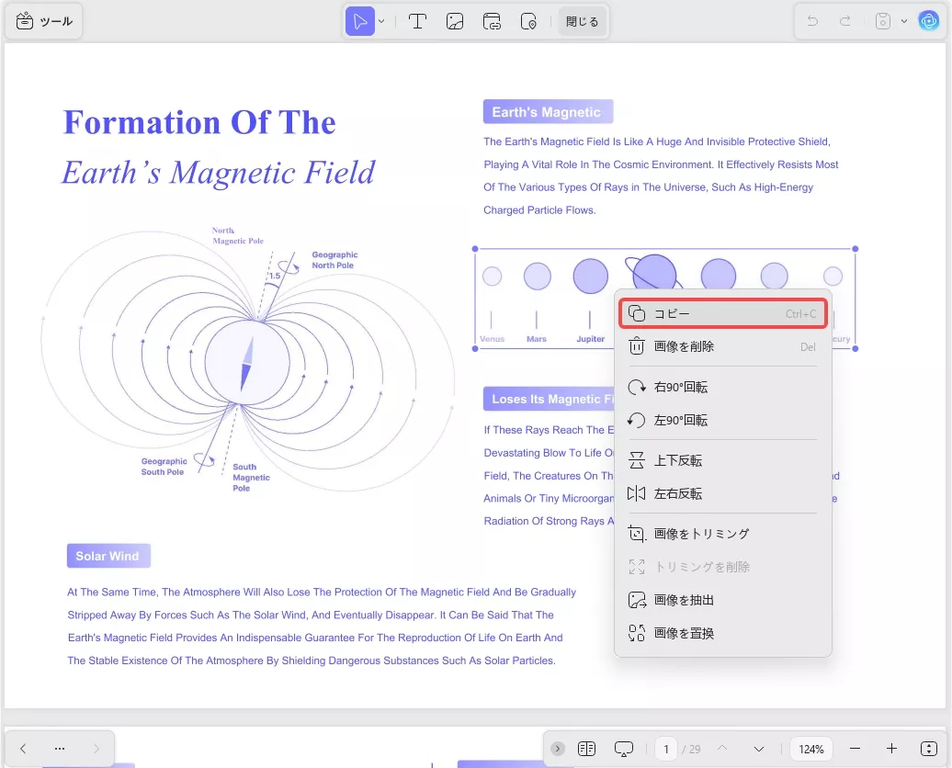The image size is (952, 768).
Task: Open the AI assistant icon
Action: click(x=928, y=21)
